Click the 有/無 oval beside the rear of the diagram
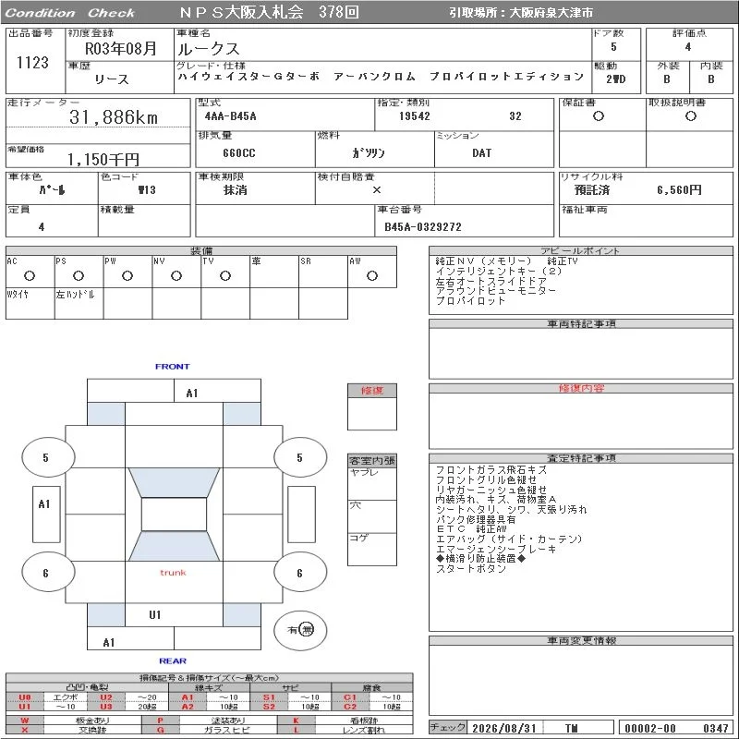Screen dimensions: 739x739 [300, 630]
